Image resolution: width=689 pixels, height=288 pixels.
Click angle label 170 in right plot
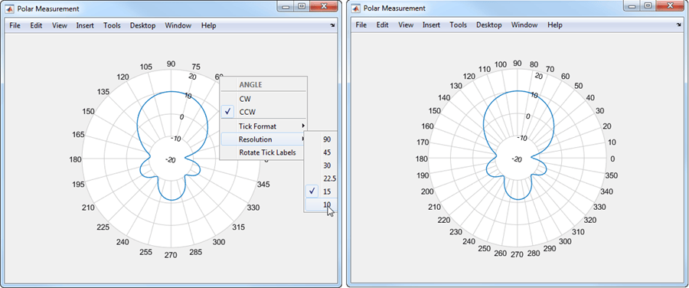(423, 142)
